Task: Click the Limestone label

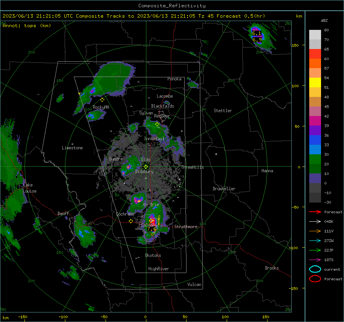Action: pyautogui.click(x=72, y=148)
